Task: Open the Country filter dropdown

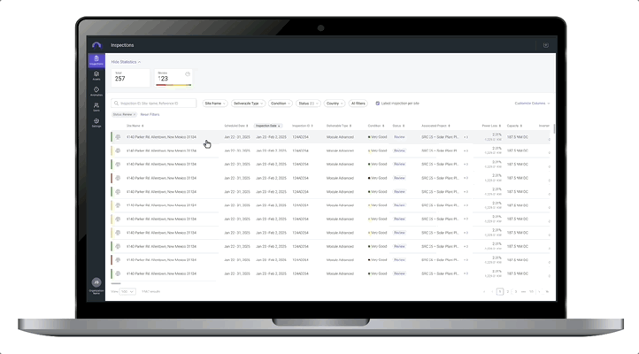Action: tap(335, 104)
